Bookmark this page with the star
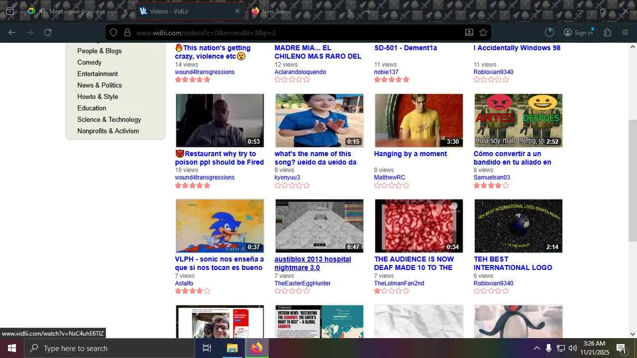This screenshot has width=637, height=358. pos(483,32)
